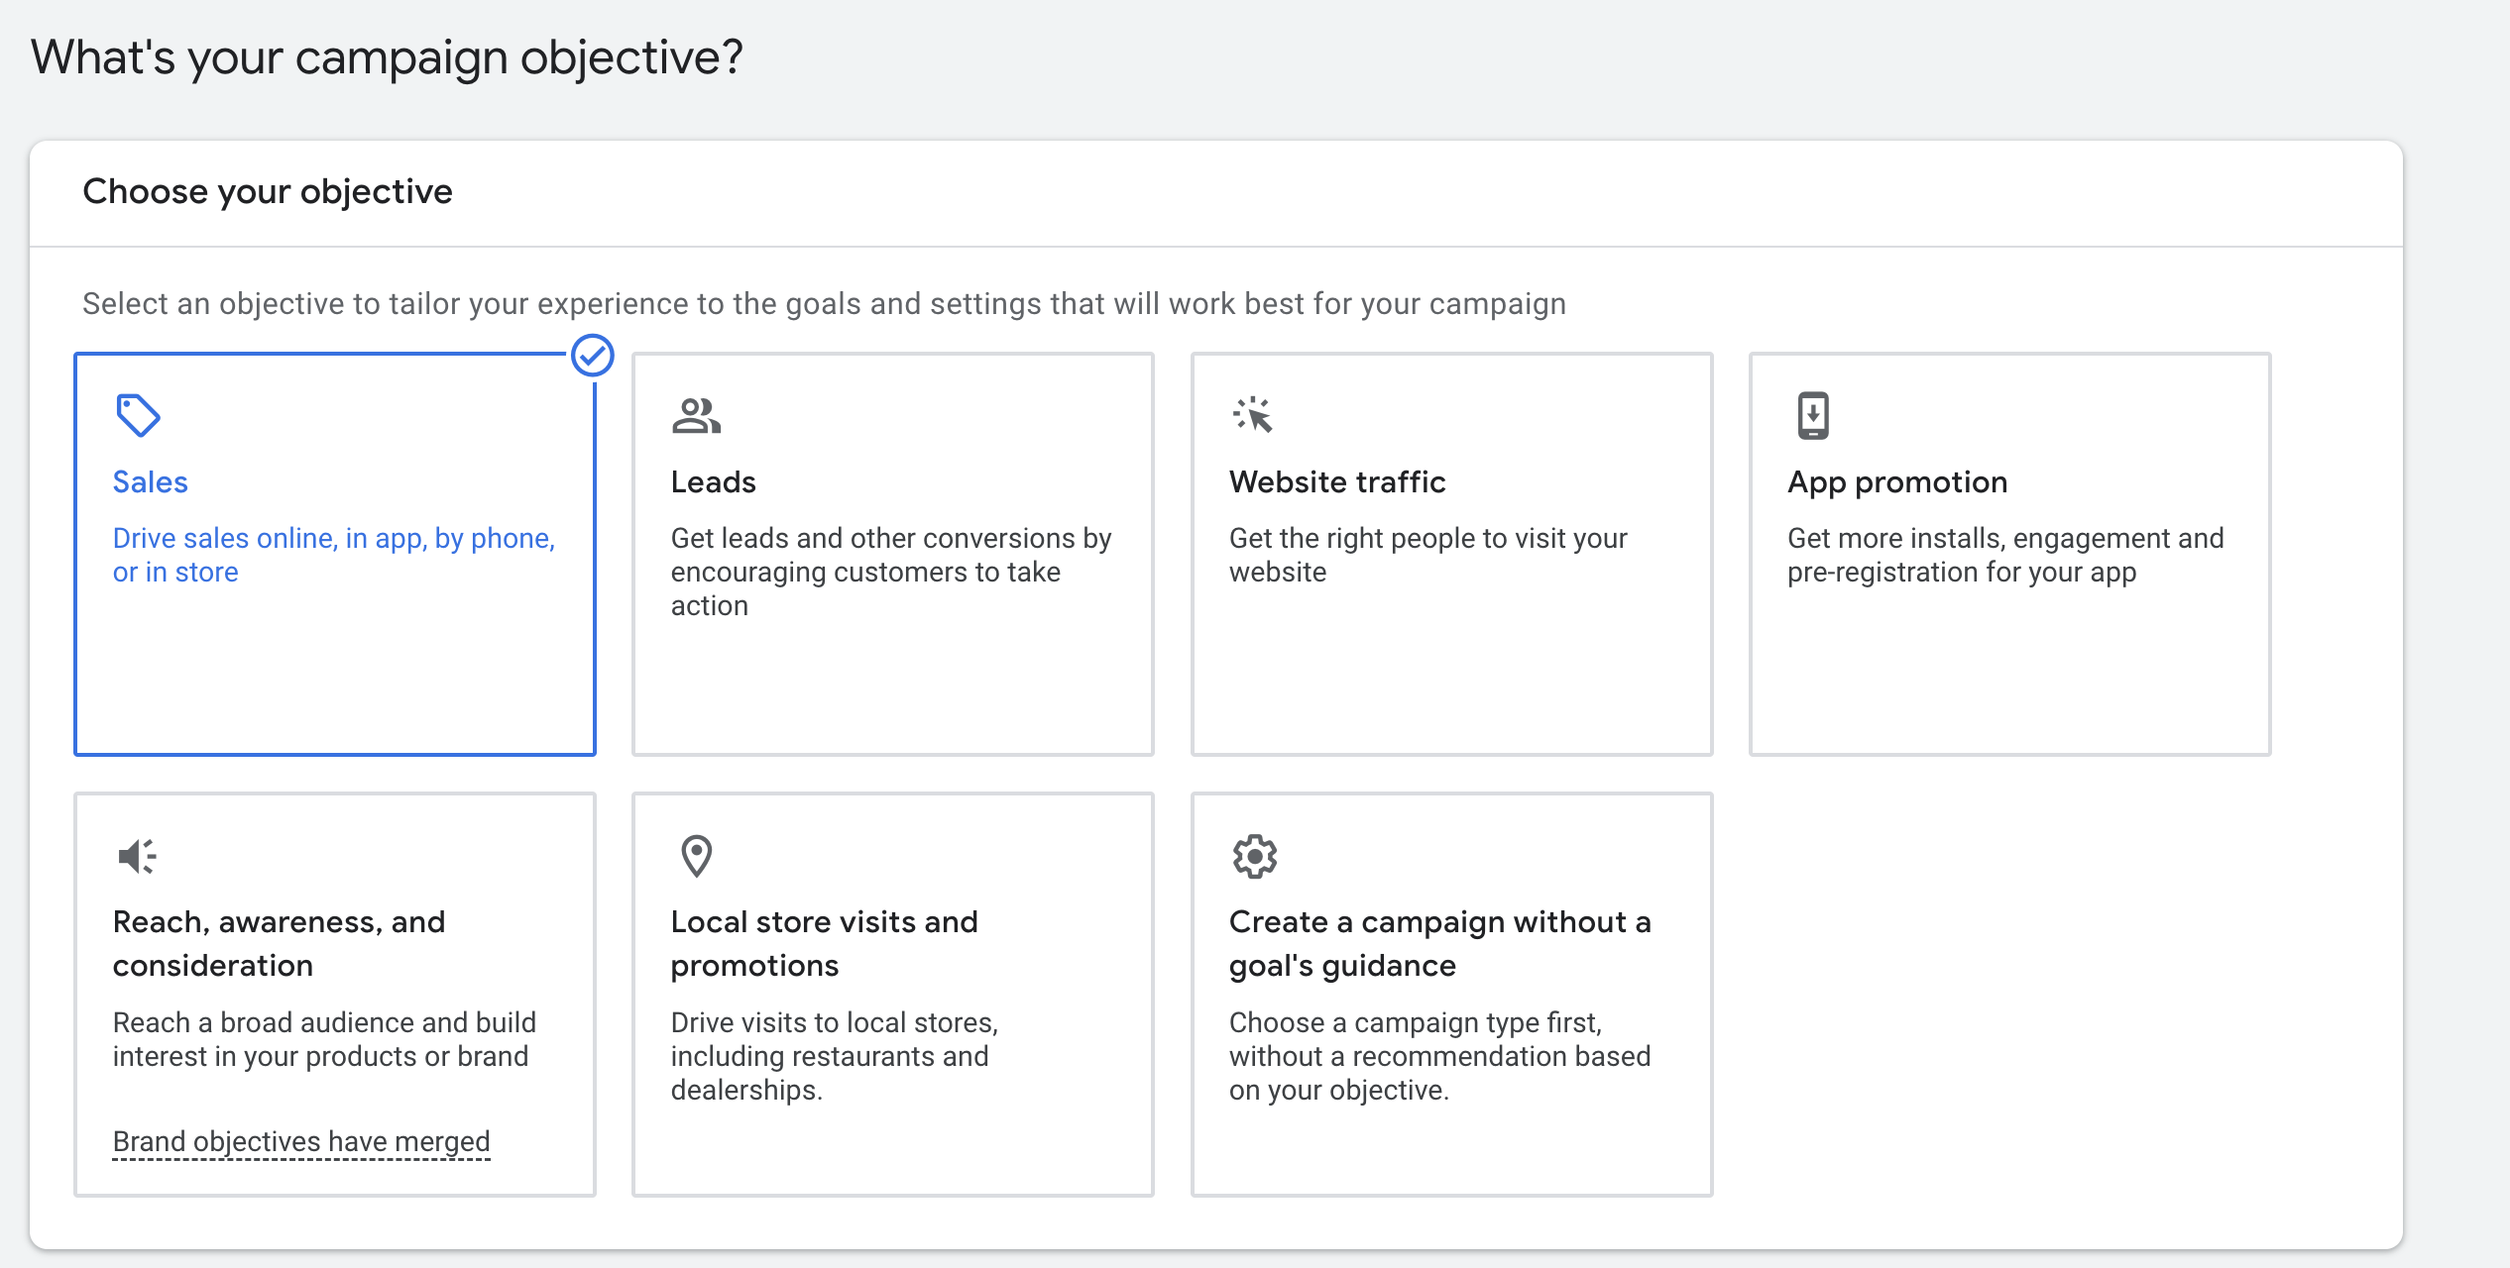
Task: Click the Sales objective title
Action: [x=150, y=481]
